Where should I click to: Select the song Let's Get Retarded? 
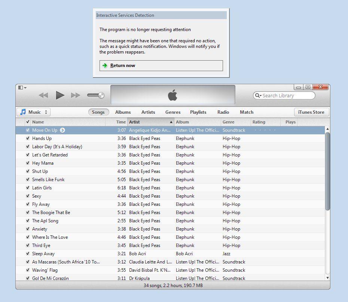[170, 155]
